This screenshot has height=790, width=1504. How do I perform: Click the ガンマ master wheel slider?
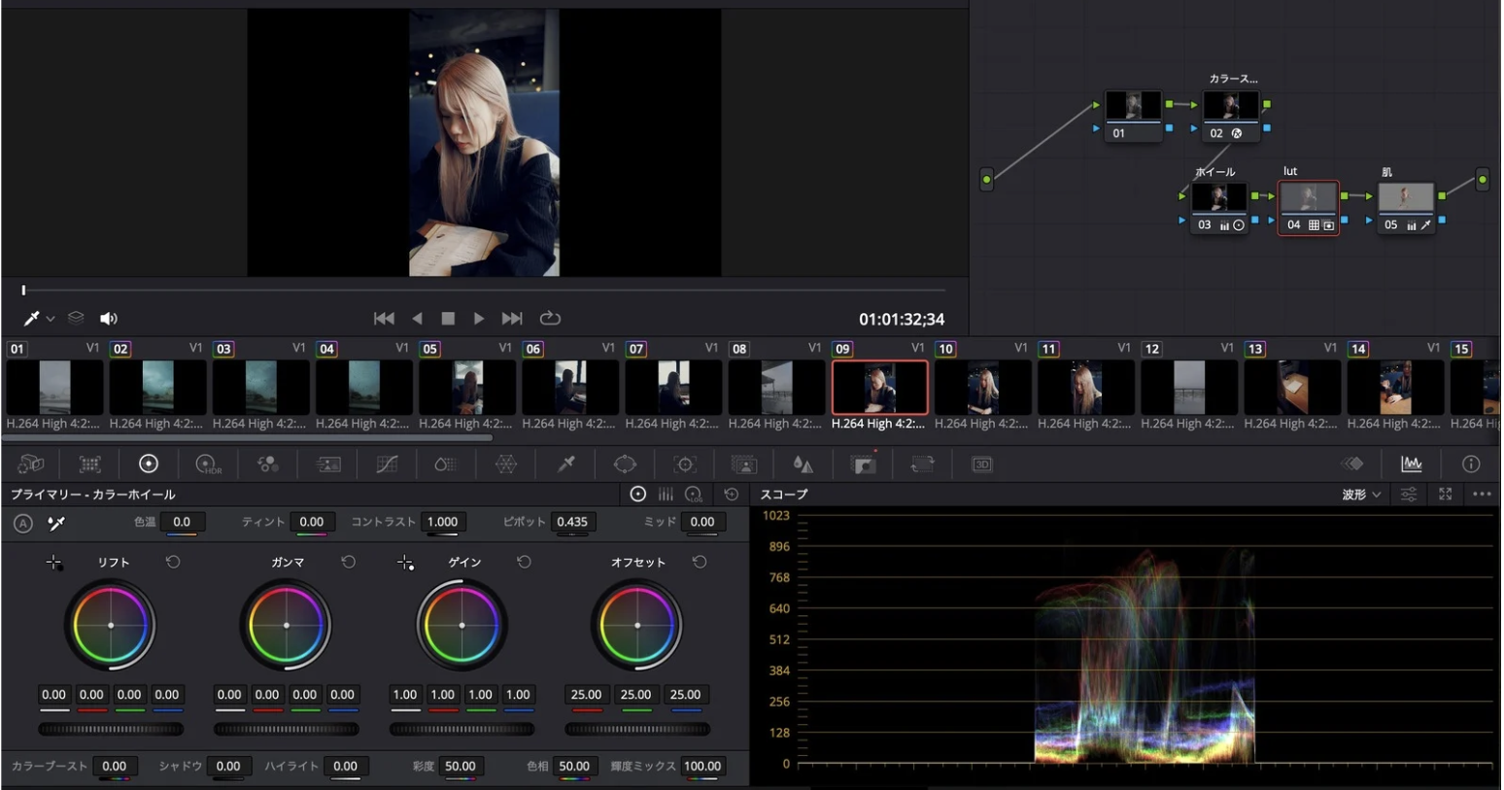(x=287, y=729)
